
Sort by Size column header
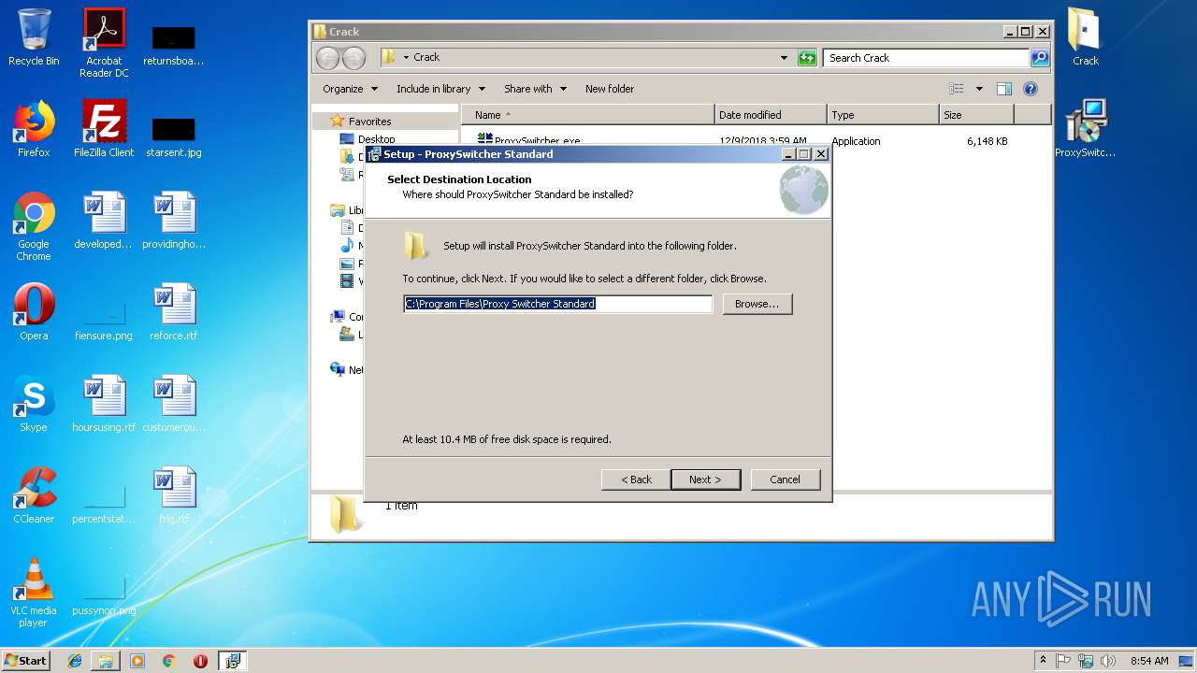(x=976, y=115)
